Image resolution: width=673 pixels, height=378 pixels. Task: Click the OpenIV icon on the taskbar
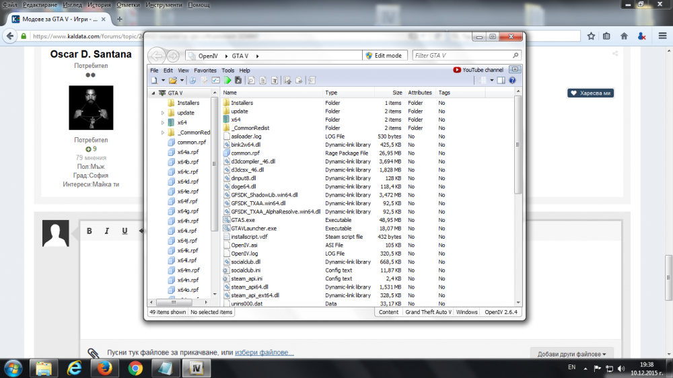click(x=197, y=368)
